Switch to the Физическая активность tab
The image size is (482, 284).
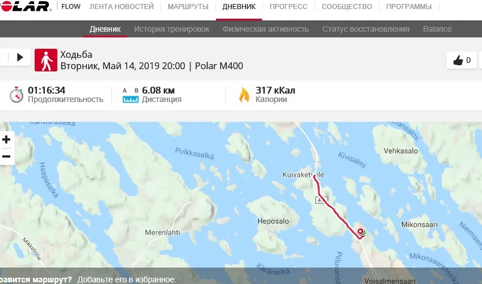pos(265,29)
